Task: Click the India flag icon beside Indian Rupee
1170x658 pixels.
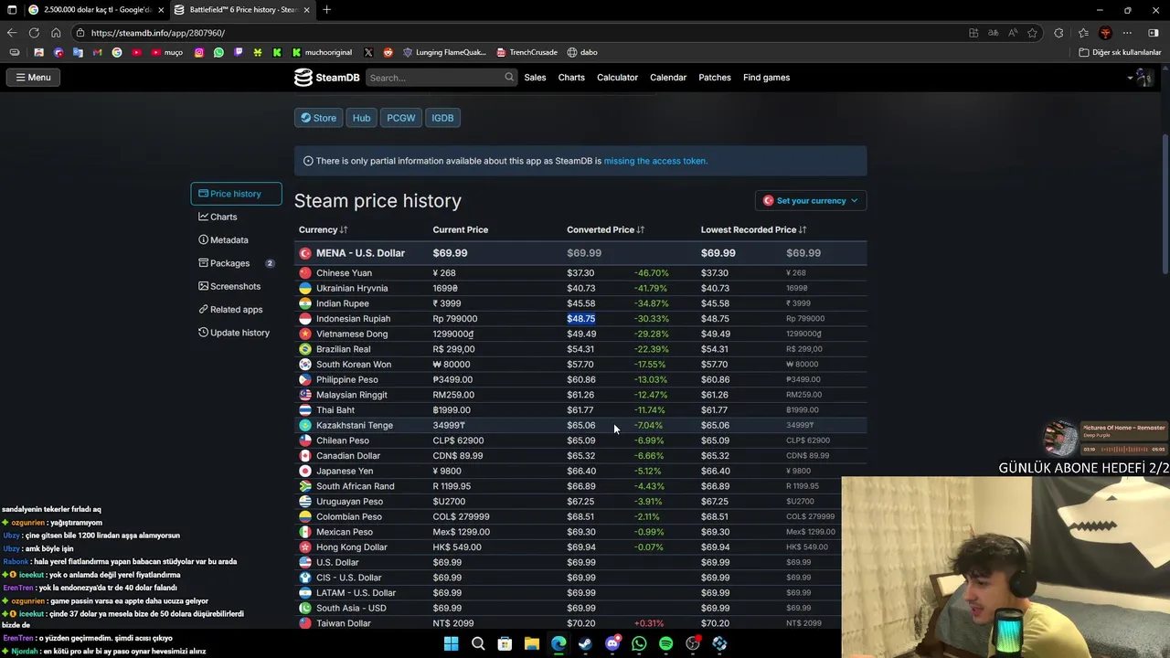Action: pyautogui.click(x=305, y=303)
